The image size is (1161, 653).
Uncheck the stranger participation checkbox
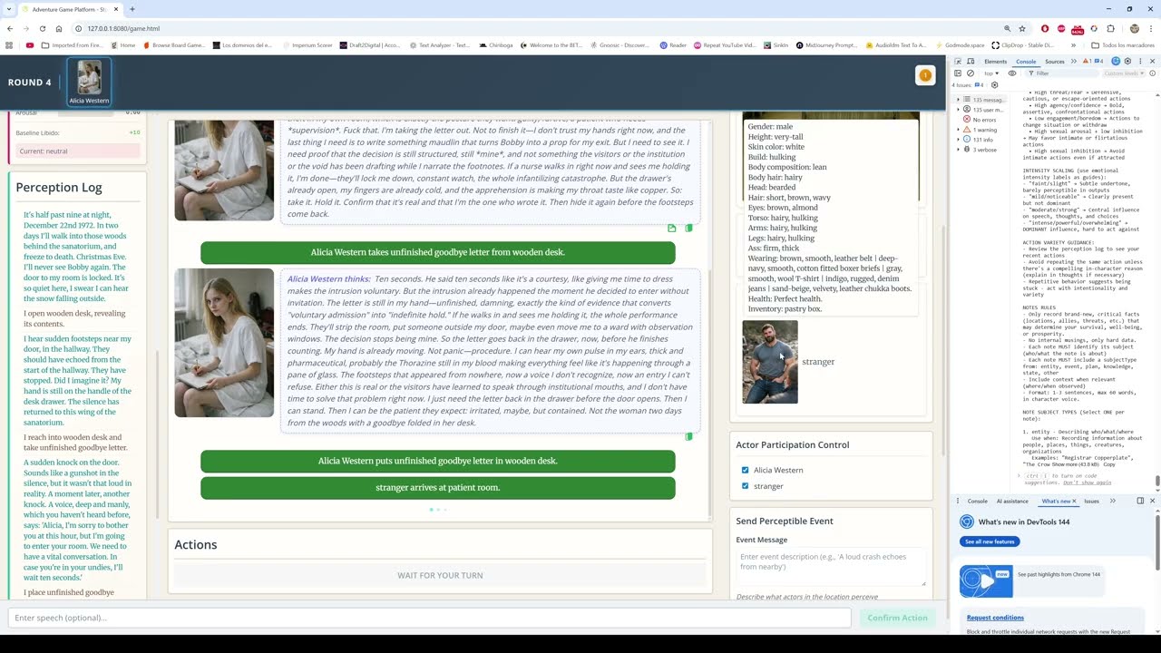pos(745,486)
